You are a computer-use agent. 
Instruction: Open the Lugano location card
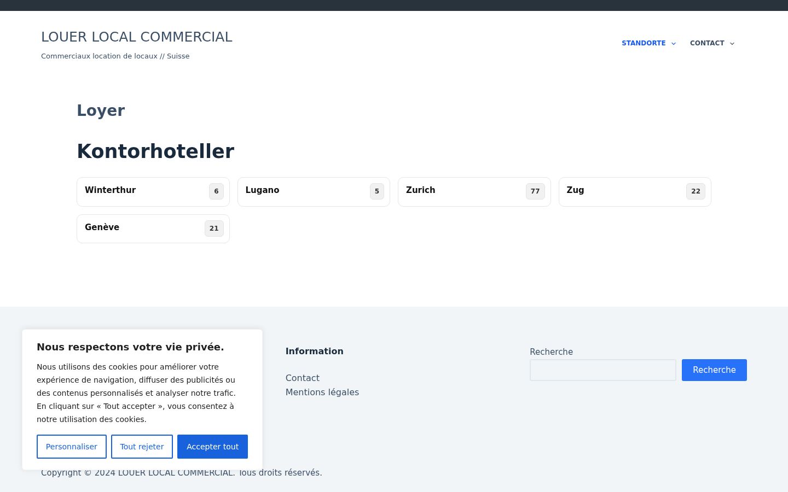[x=314, y=192]
